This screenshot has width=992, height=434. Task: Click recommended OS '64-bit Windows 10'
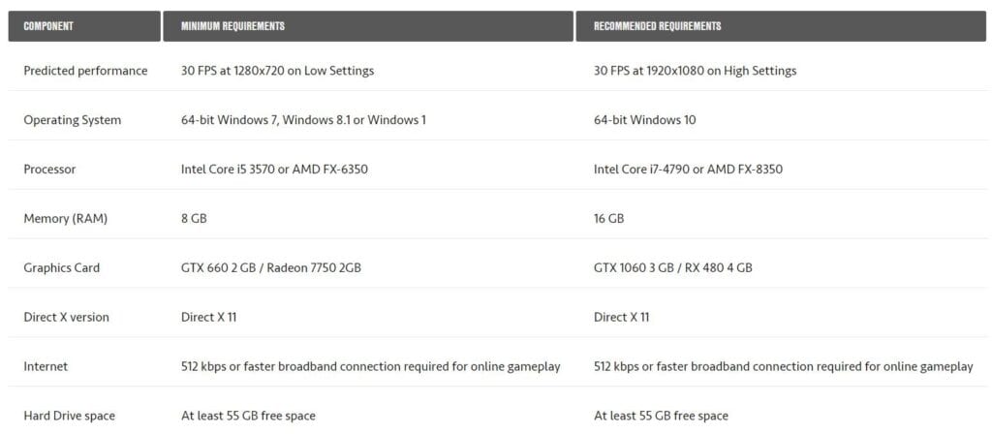coord(644,120)
